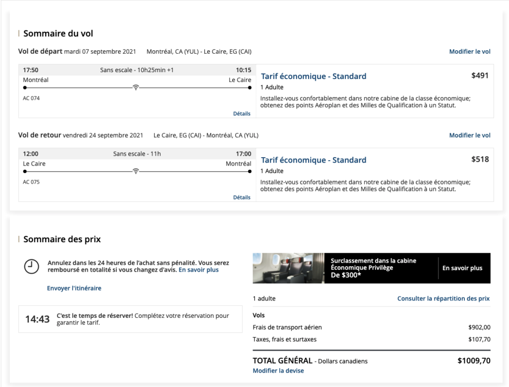The height and width of the screenshot is (387, 509).
Task: Expand Détails for the Le Caire to Montréal flight
Action: coord(242,197)
